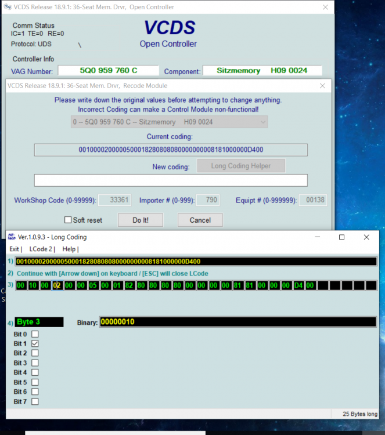Maximize the Long Coding window
The width and height of the screenshot is (385, 435).
pyautogui.click(x=341, y=237)
